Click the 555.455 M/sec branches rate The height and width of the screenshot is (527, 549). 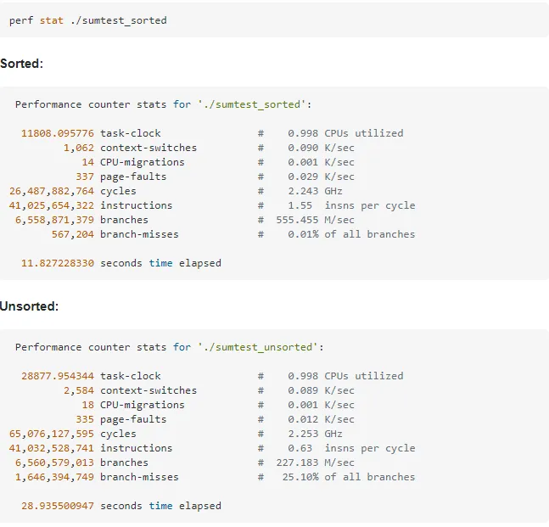[316, 220]
